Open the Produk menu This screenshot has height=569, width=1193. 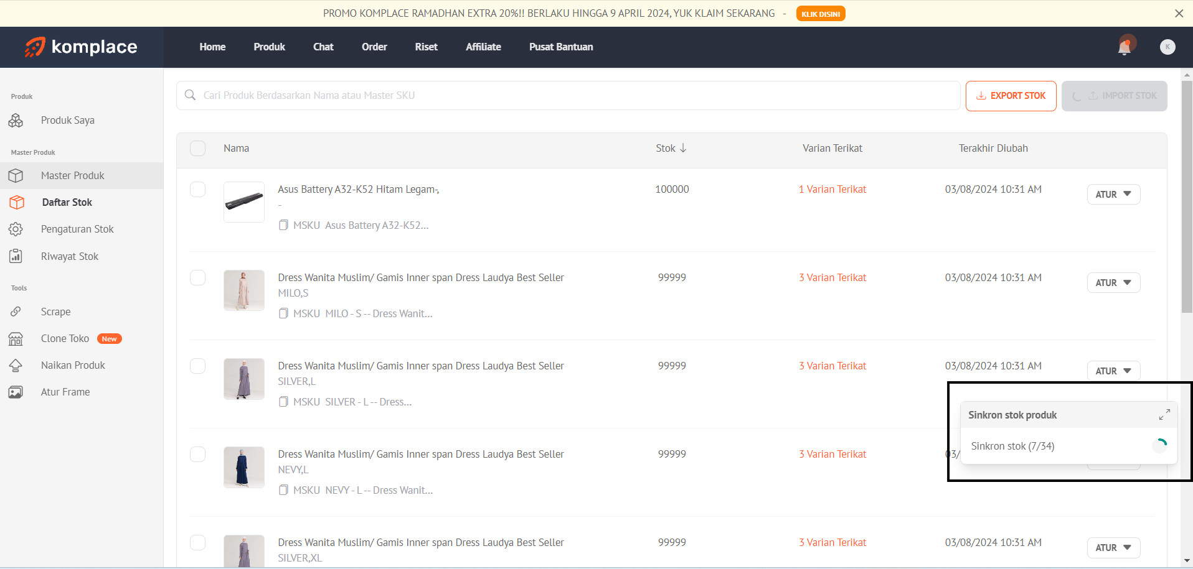[269, 47]
